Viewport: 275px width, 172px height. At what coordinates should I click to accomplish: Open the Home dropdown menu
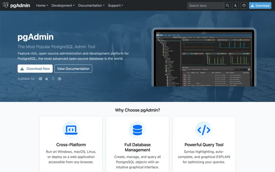(x=42, y=6)
